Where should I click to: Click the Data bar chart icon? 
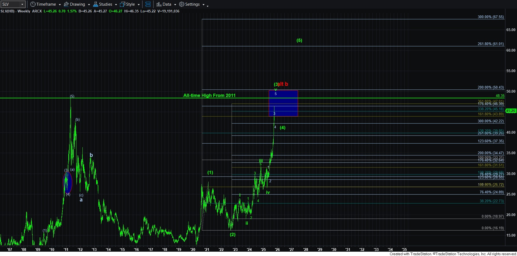pyautogui.click(x=159, y=4)
